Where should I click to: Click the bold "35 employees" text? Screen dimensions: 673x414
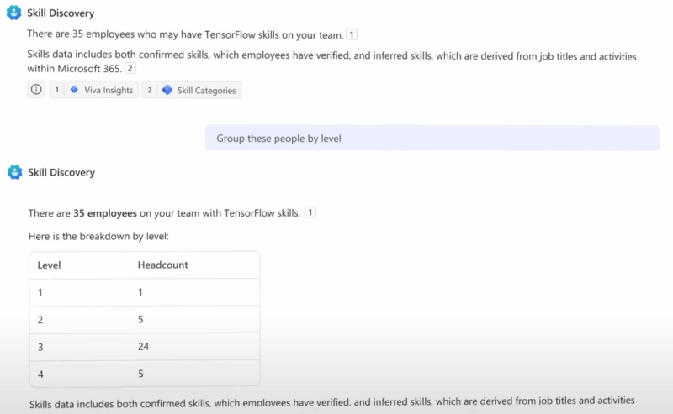(105, 213)
